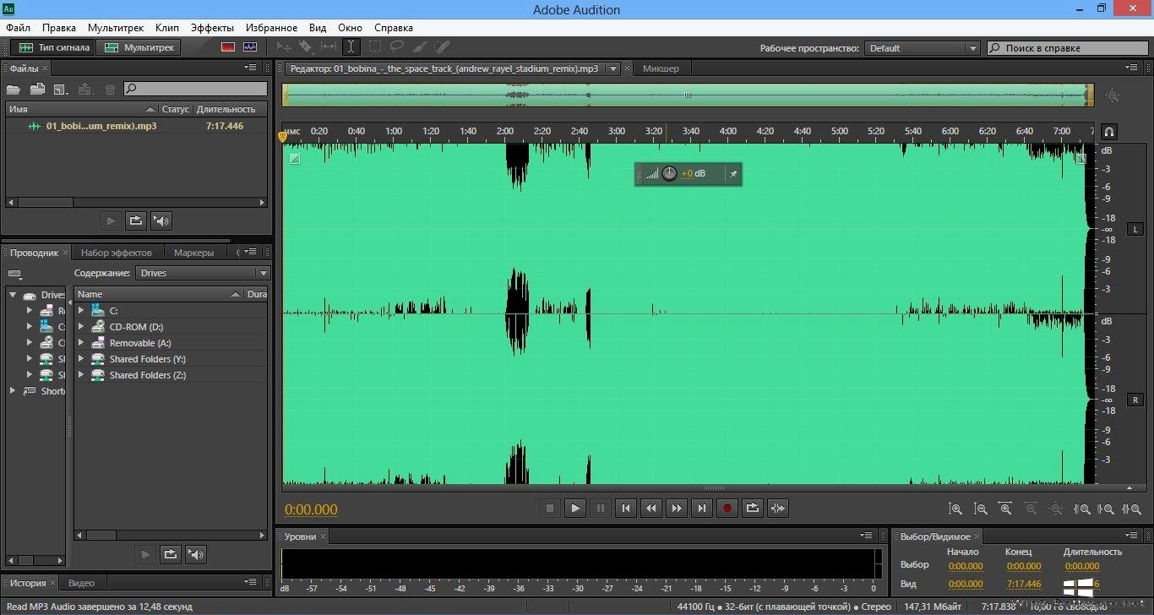Move playhead to previous marker
Screen dimensions: 1154x615
tap(625, 508)
